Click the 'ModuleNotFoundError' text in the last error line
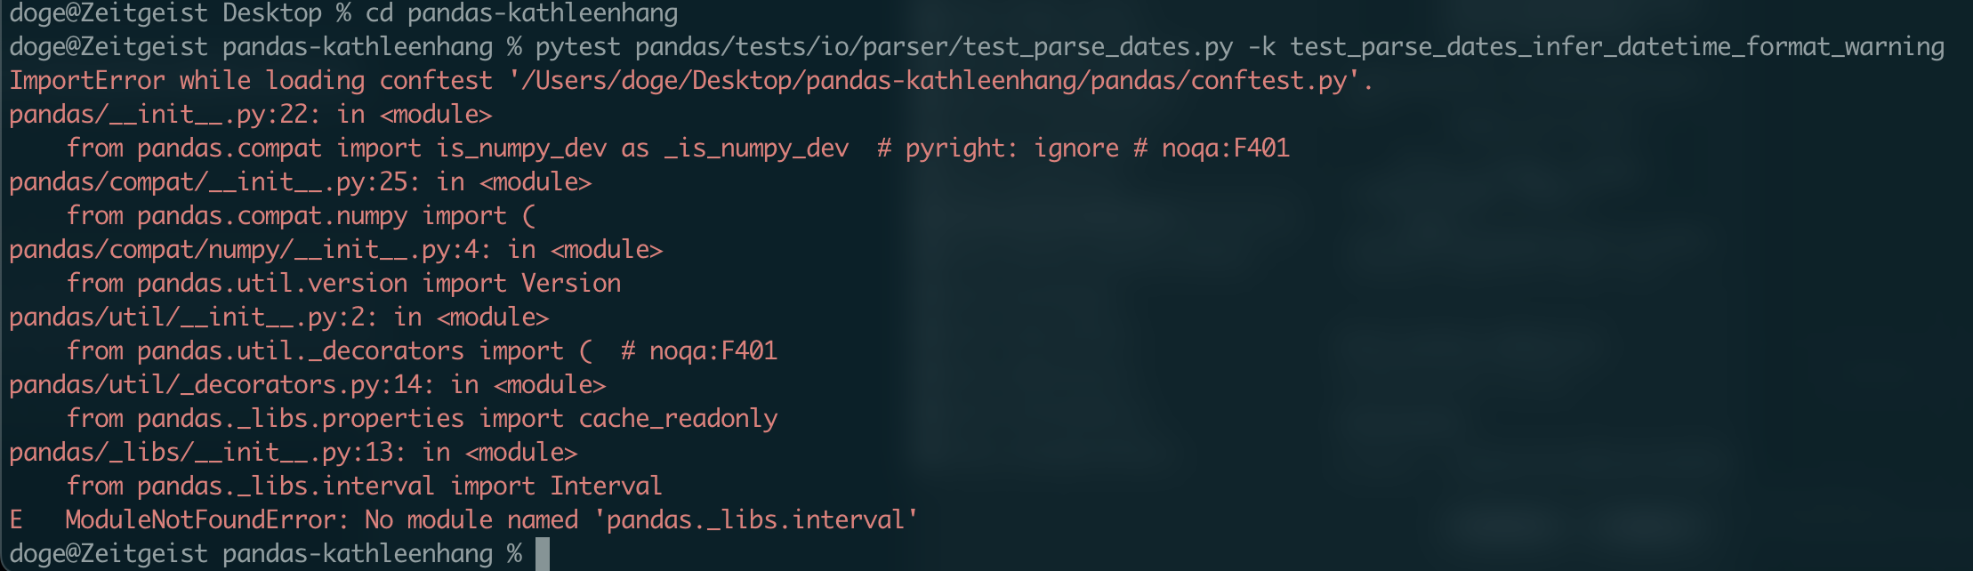 201,520
